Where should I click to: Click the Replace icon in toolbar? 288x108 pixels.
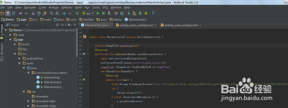click(57, 14)
